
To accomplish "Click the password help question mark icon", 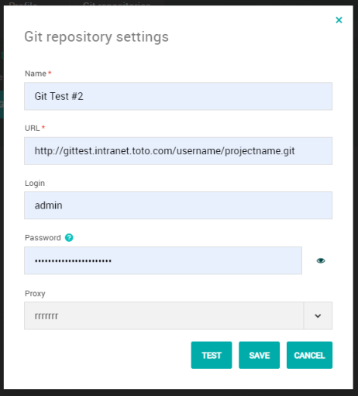I will [69, 237].
